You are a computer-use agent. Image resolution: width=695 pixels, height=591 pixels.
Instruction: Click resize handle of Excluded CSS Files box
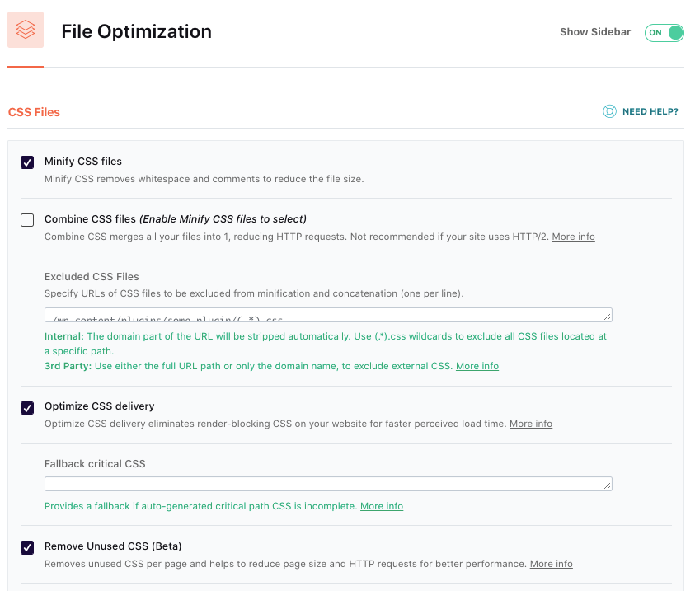[608, 317]
